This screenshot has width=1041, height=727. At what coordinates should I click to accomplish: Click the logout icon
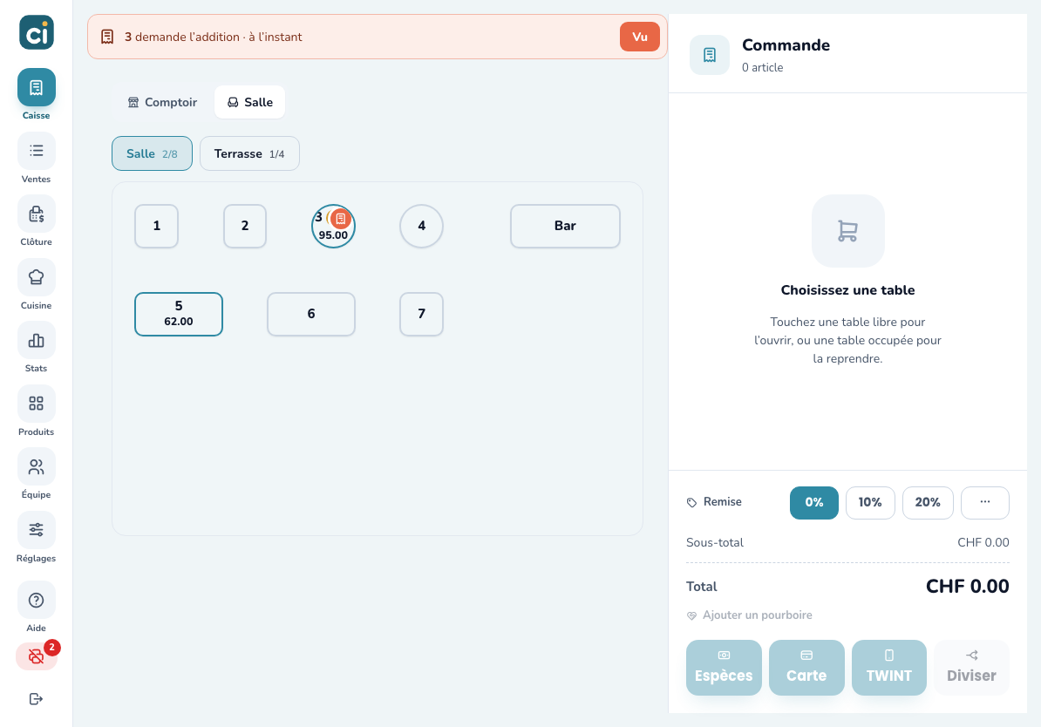36,698
